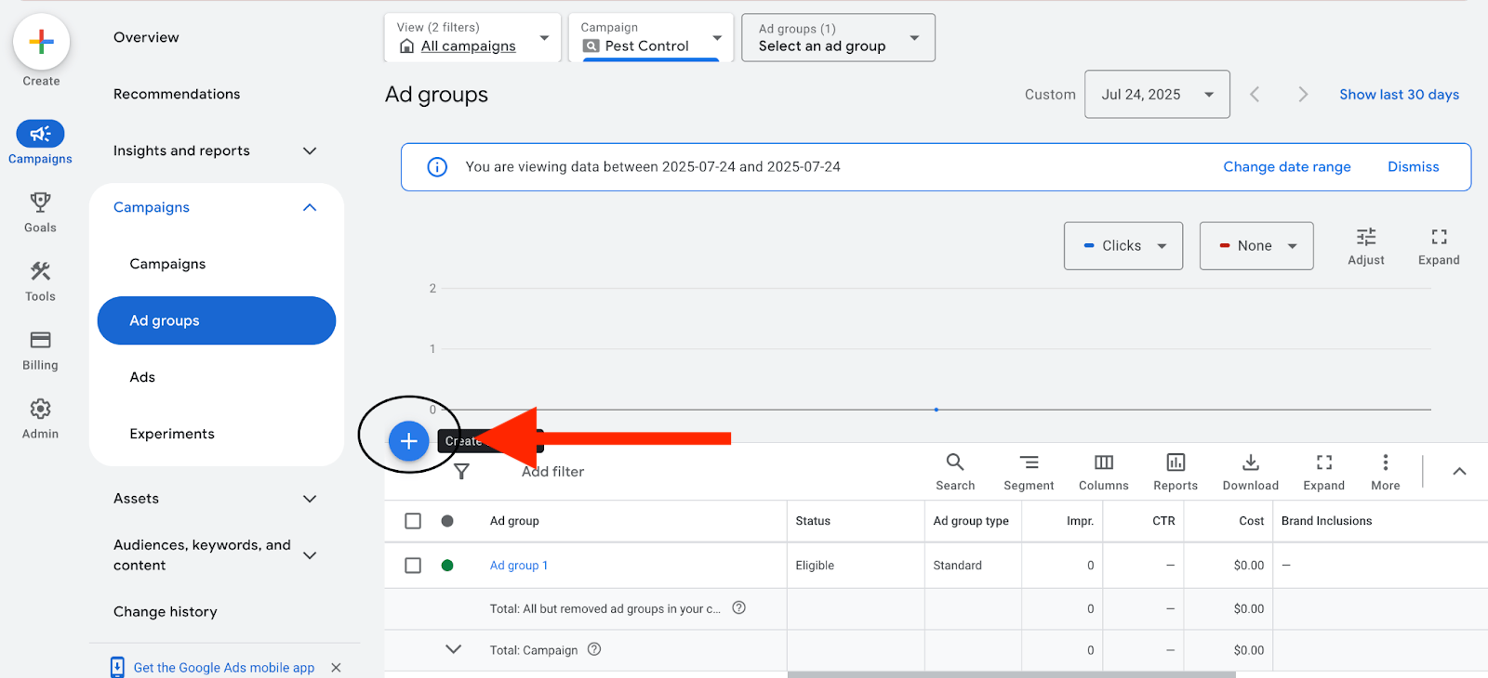The width and height of the screenshot is (1488, 678).
Task: Click the blue plus create ad group button
Action: 408,441
